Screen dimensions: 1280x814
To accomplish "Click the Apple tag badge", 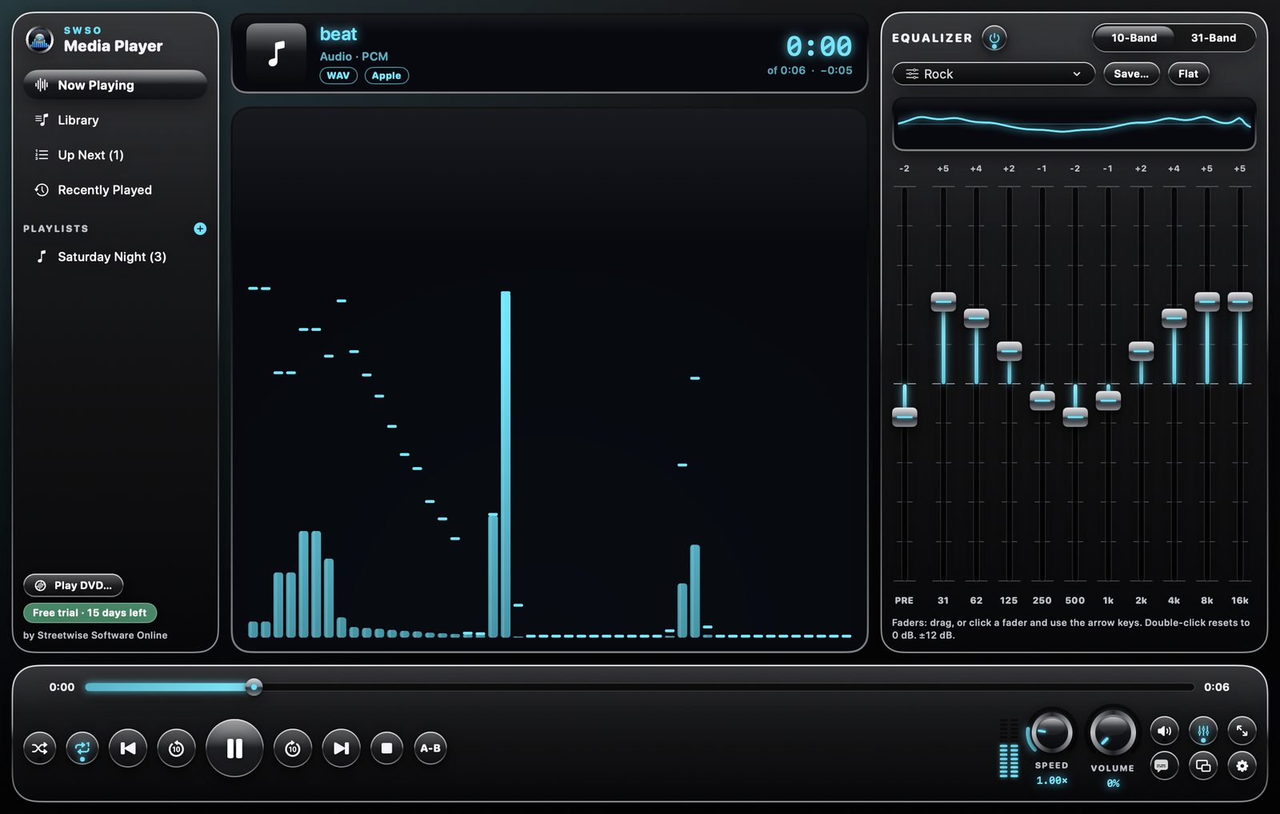I will [386, 75].
